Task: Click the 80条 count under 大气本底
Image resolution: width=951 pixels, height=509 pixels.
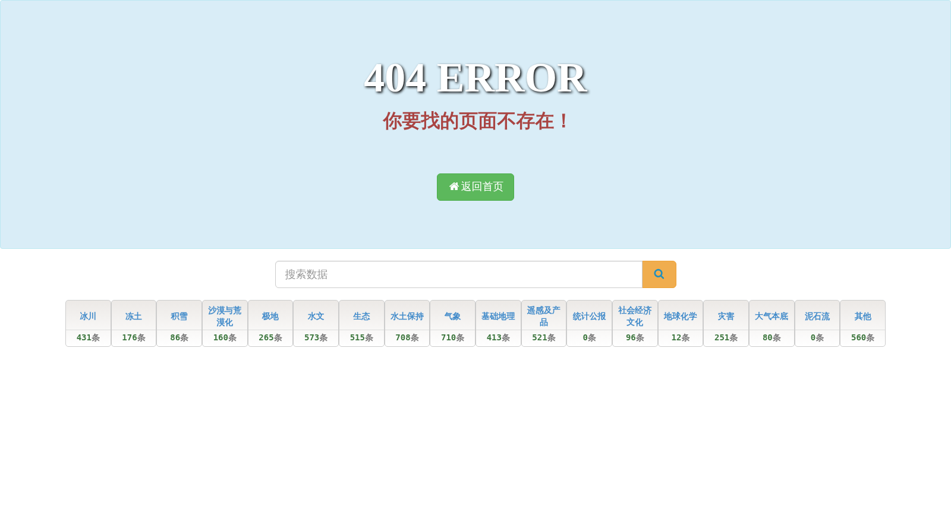Action: pyautogui.click(x=771, y=337)
